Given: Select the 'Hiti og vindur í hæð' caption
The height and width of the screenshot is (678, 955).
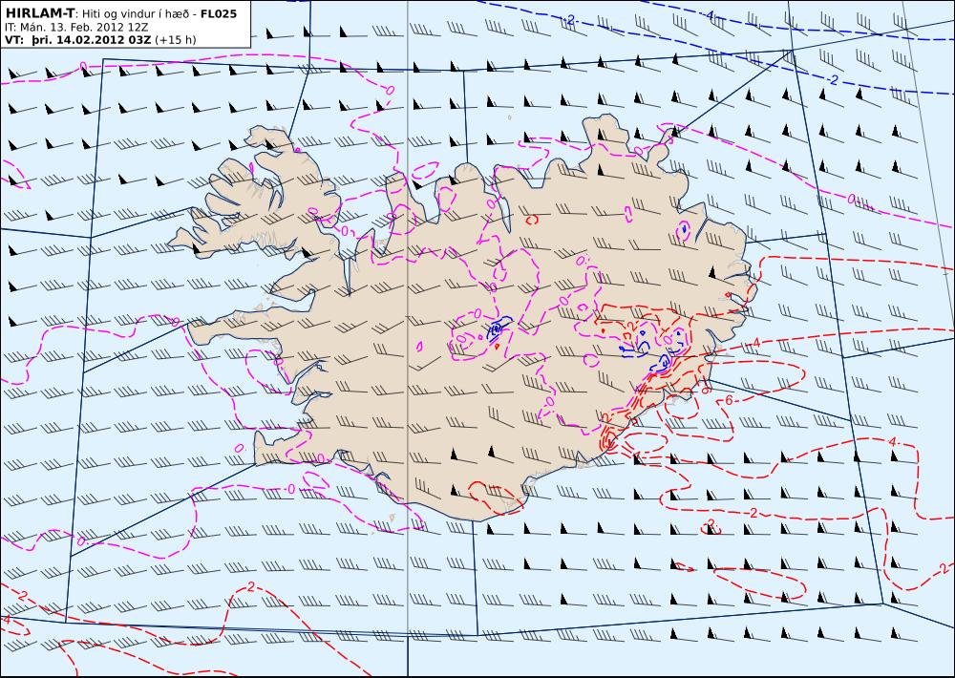Looking at the screenshot, I should click(x=137, y=13).
